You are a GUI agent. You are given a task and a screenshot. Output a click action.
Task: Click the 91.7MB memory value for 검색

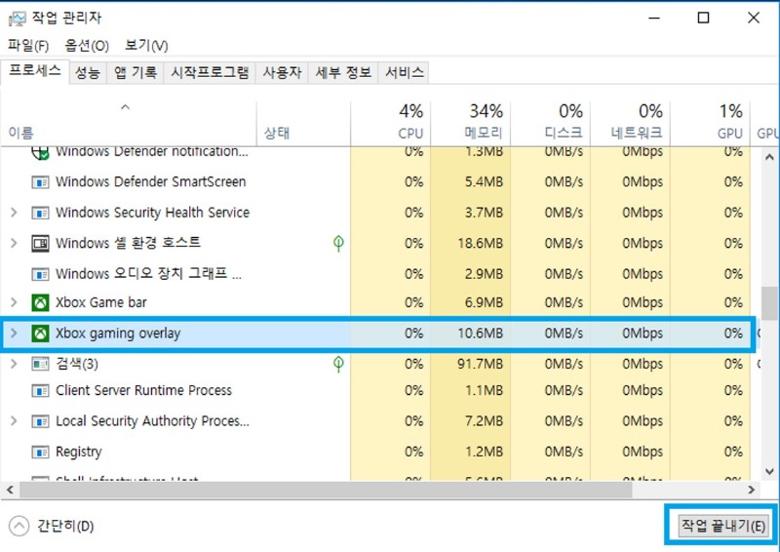coord(480,365)
